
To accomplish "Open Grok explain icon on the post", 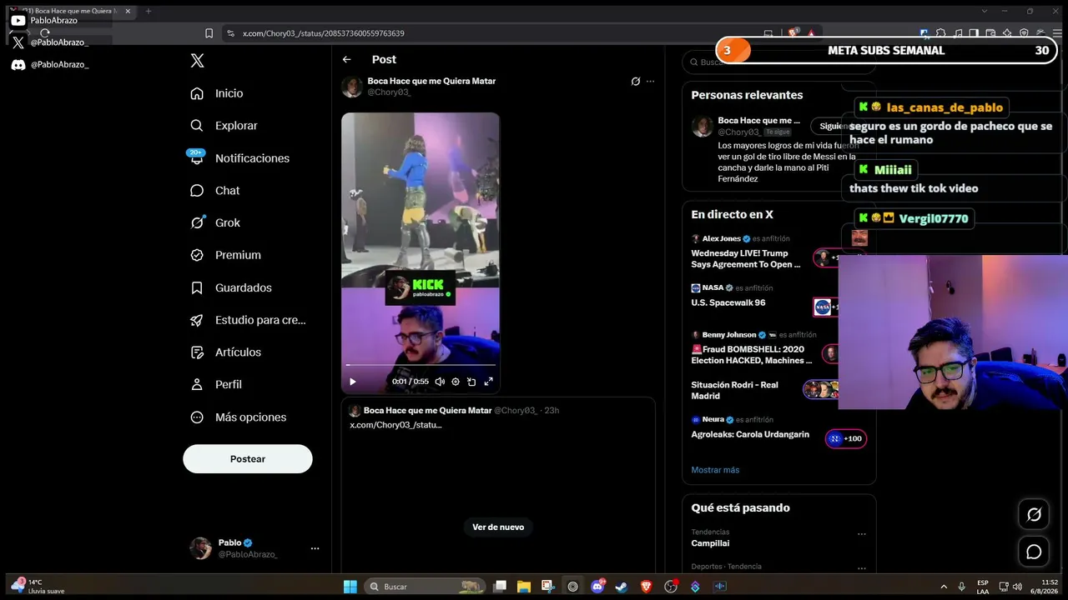I will [635, 82].
